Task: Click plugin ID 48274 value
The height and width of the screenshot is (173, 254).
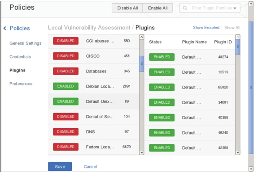Action: [223, 57]
